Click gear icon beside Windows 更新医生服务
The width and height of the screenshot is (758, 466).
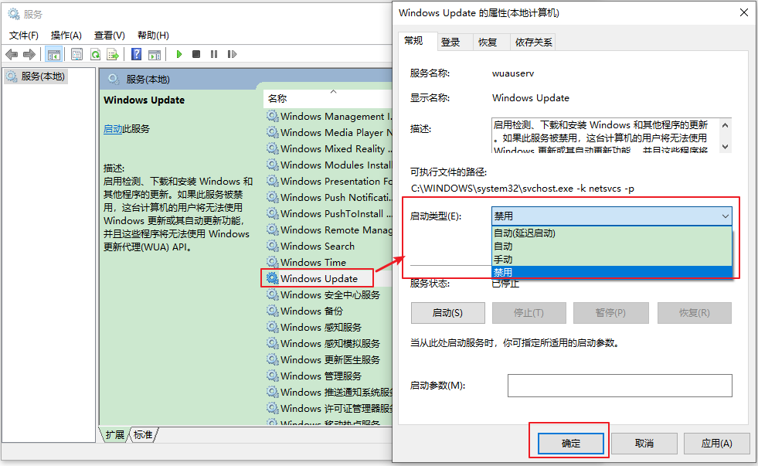pos(273,359)
